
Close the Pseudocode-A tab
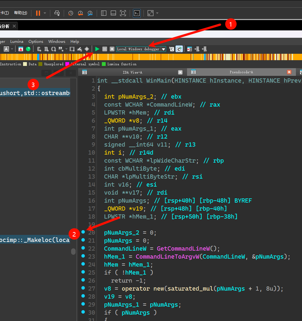(289, 72)
